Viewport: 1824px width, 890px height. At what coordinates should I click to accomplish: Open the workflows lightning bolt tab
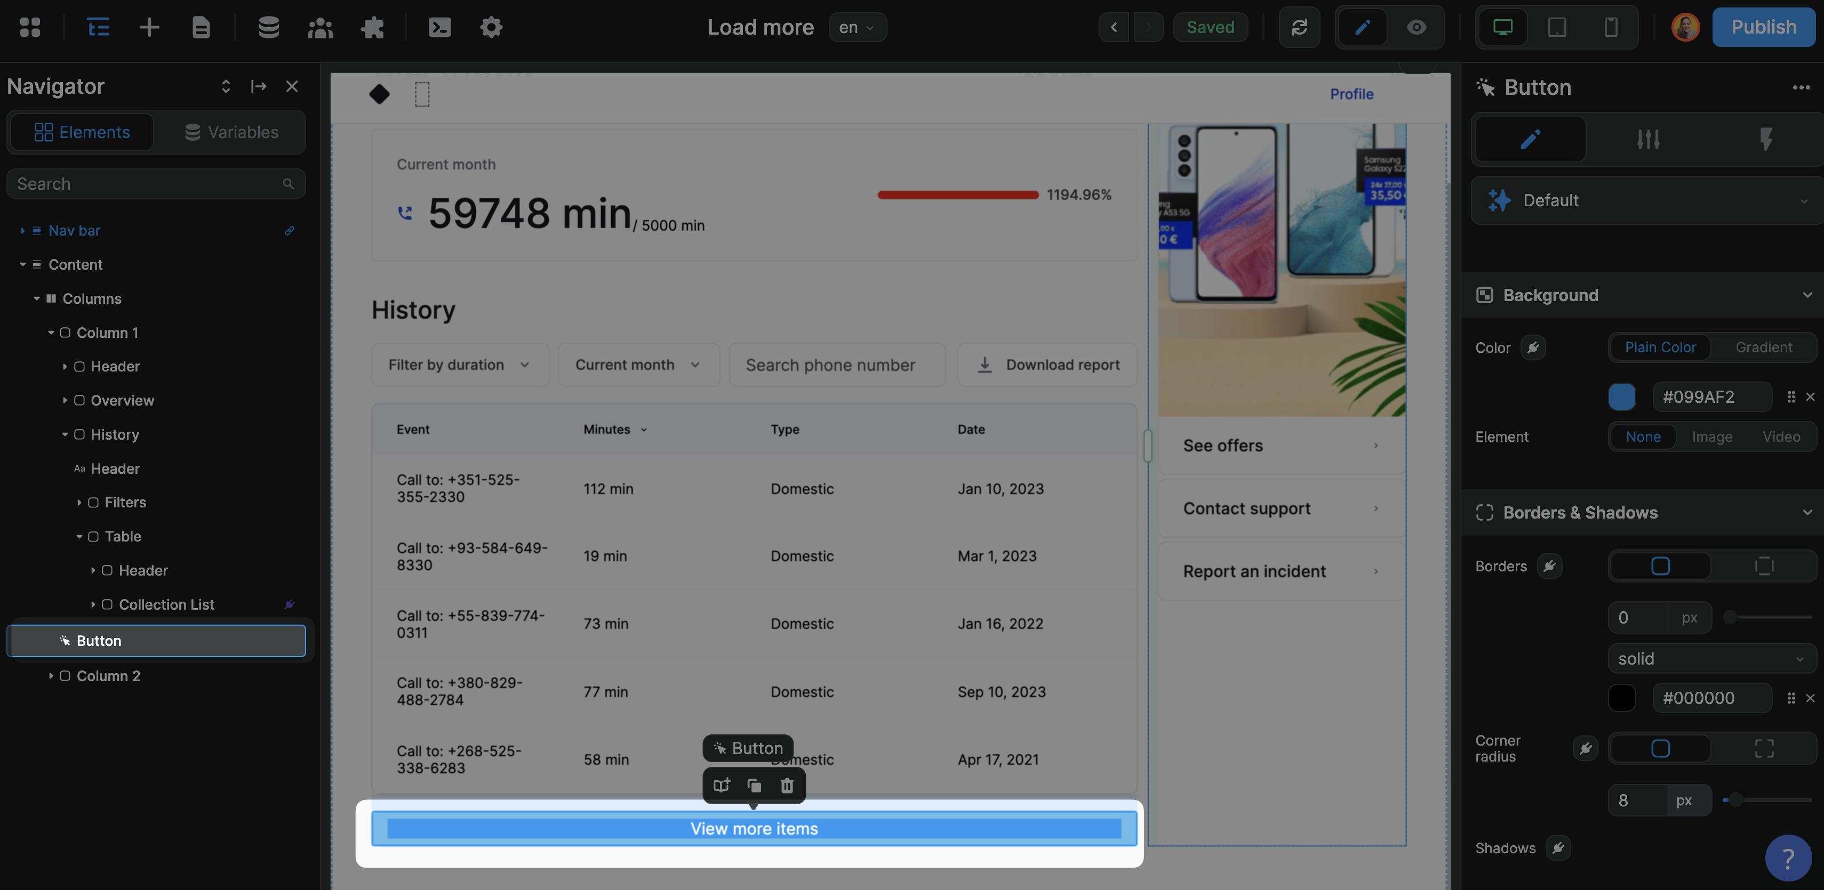pyautogui.click(x=1765, y=140)
